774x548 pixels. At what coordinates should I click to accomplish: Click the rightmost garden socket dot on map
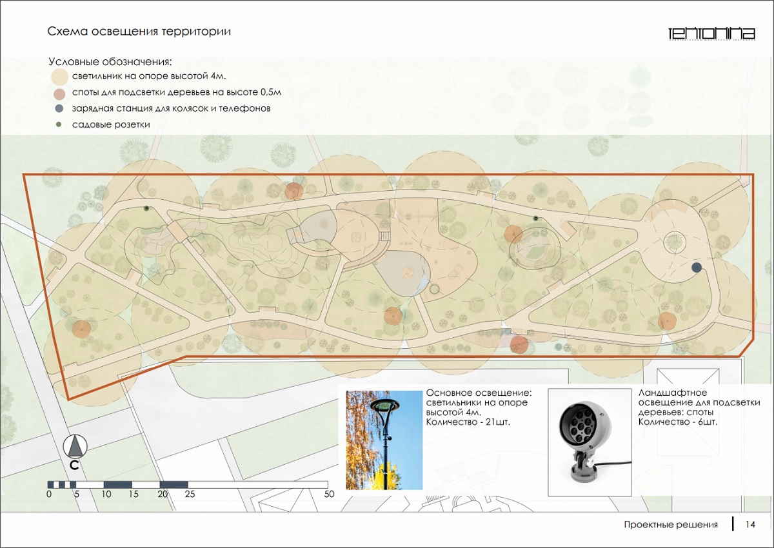(x=535, y=219)
